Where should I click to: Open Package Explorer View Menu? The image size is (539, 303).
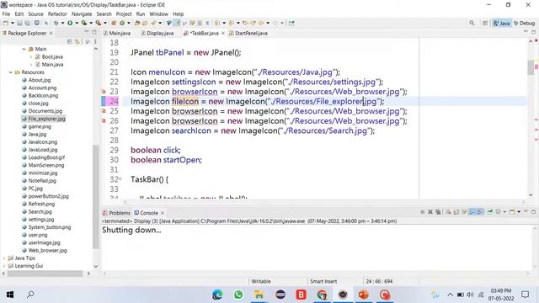(95, 41)
